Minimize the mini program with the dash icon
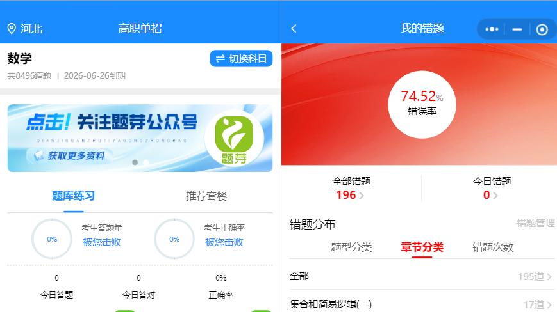The height and width of the screenshot is (312, 557). [x=517, y=29]
